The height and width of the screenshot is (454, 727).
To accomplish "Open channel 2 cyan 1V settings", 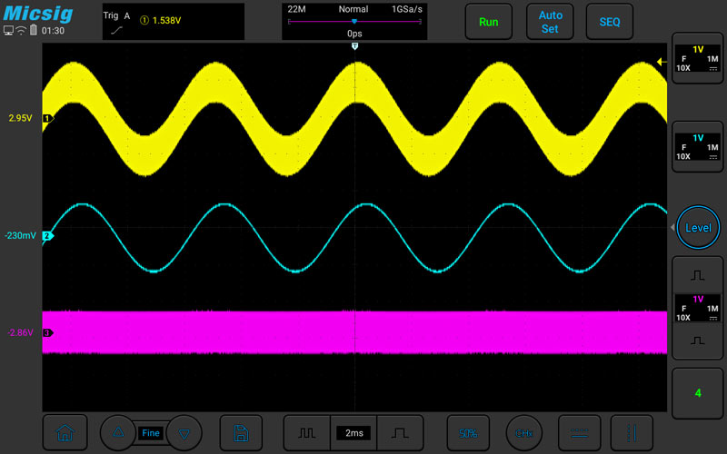I will [697, 147].
